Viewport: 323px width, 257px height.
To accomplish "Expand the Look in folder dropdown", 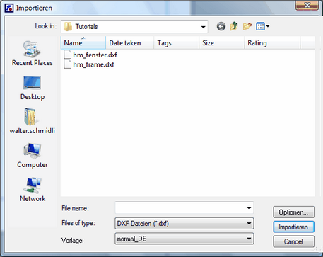I will pos(203,27).
